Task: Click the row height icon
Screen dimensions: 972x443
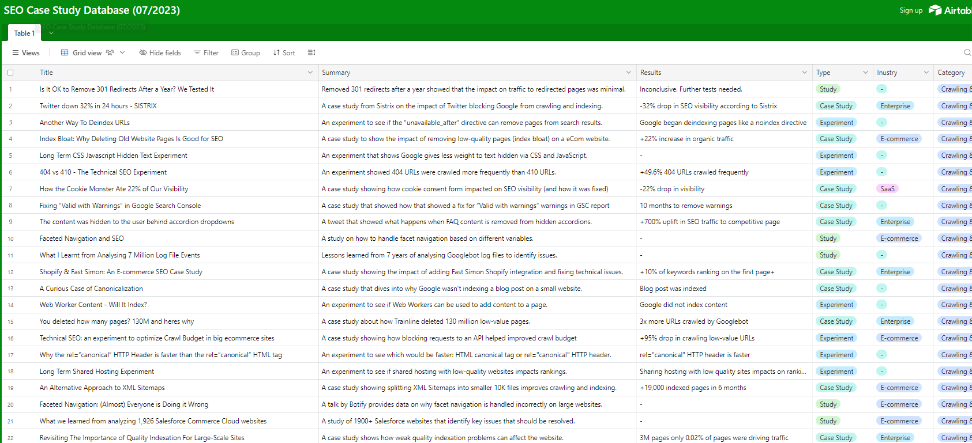Action: click(x=312, y=52)
